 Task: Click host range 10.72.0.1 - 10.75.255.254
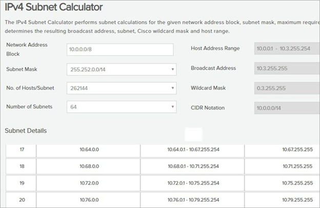point(192,183)
